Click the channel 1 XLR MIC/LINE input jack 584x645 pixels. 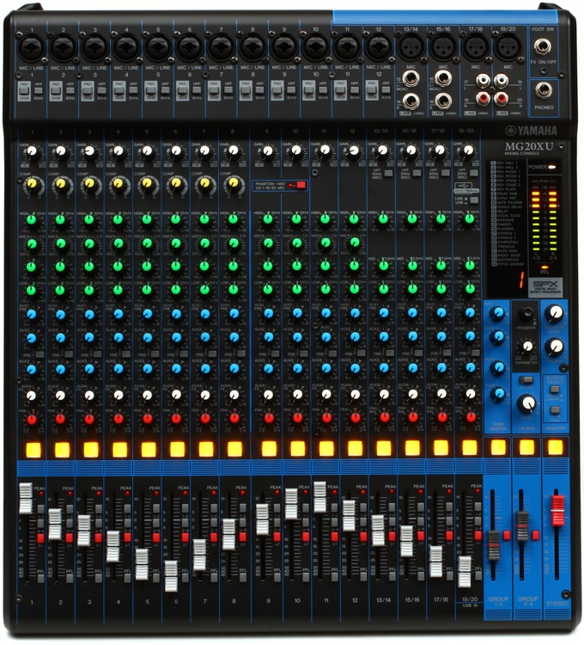(x=31, y=44)
